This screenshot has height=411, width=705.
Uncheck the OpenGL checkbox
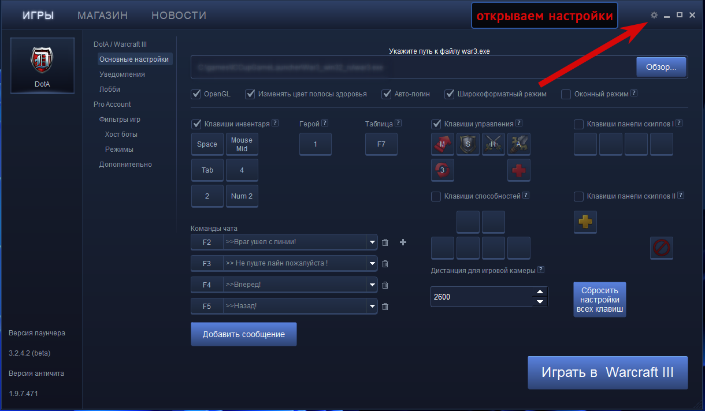[x=196, y=94]
